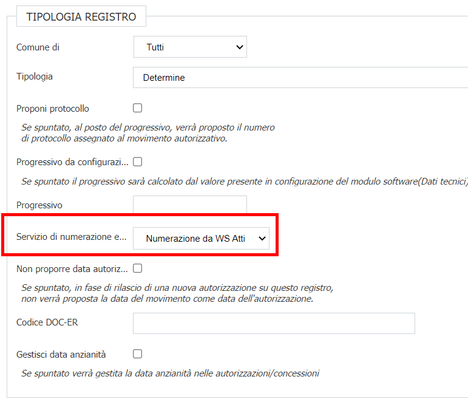468x402 pixels.
Task: Expand the 'Numerazione da WS Atti' dropdown
Action: pyautogui.click(x=201, y=239)
